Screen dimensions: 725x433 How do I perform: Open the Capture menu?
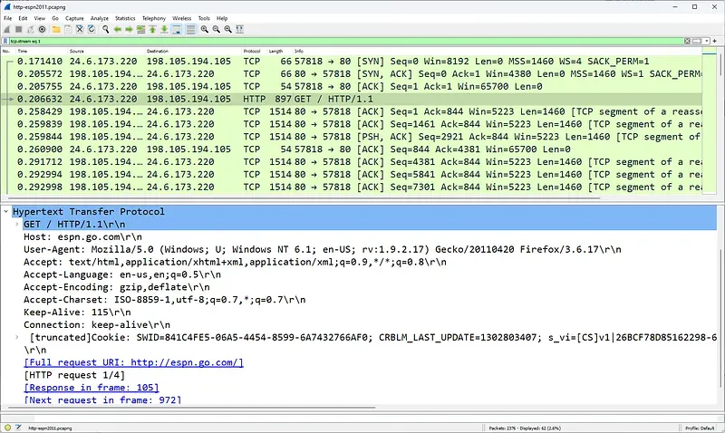(x=74, y=18)
